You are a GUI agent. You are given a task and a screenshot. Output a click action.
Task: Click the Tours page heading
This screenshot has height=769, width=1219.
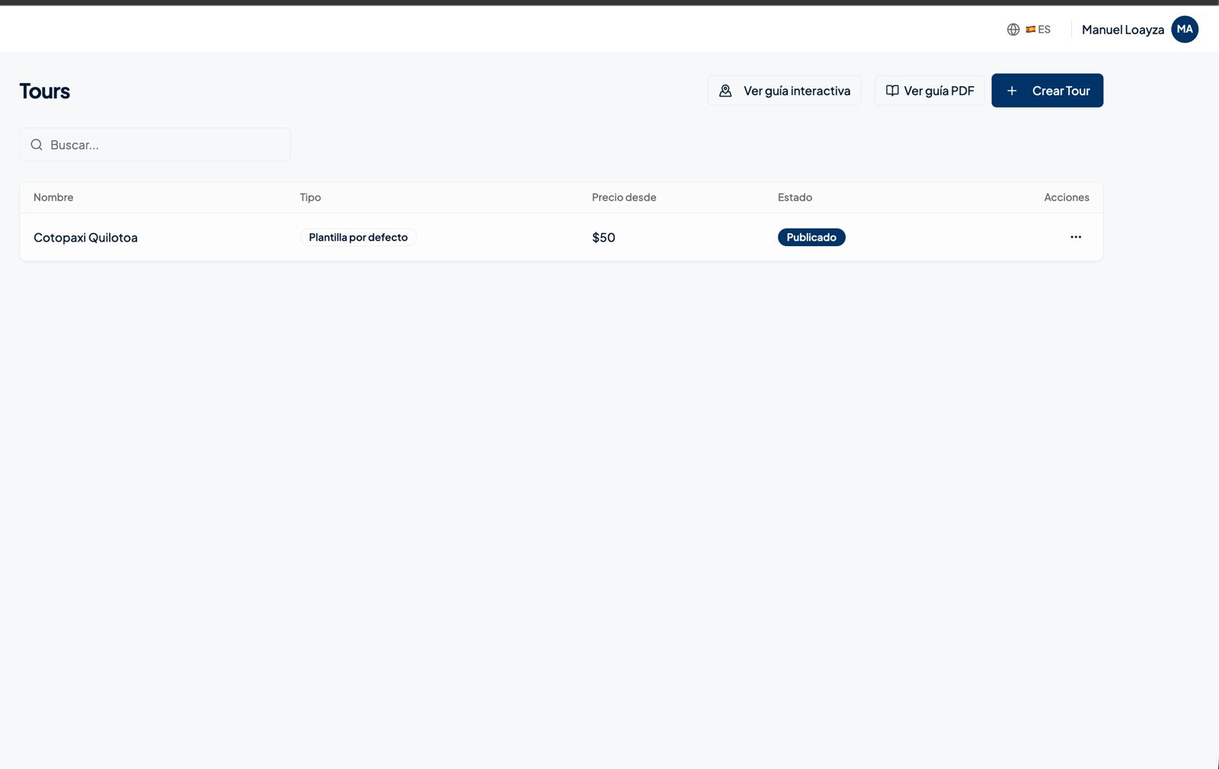pyautogui.click(x=45, y=91)
